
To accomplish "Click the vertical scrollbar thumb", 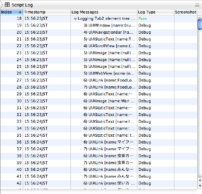I will pyautogui.click(x=200, y=24).
